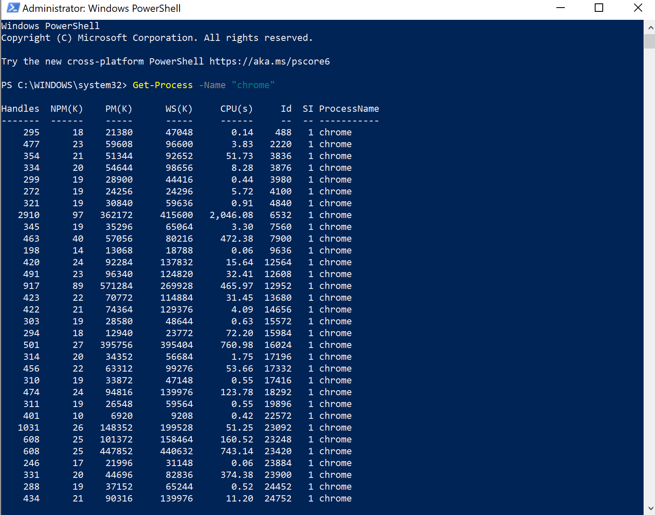Maximize the PowerShell window

click(599, 8)
